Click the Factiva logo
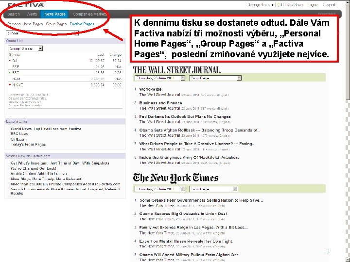The image size is (350, 262). click(x=25, y=5)
